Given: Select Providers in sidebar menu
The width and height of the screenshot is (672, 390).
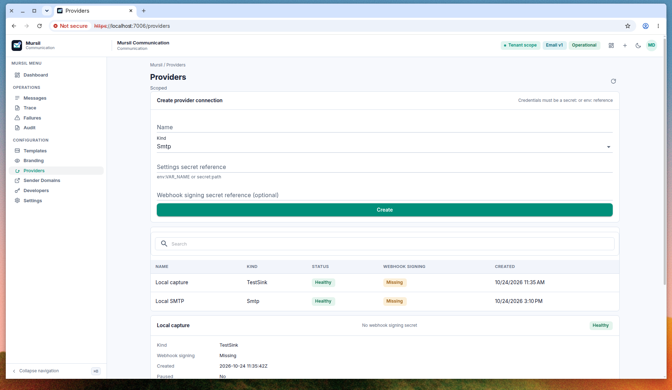Looking at the screenshot, I should click(56, 171).
